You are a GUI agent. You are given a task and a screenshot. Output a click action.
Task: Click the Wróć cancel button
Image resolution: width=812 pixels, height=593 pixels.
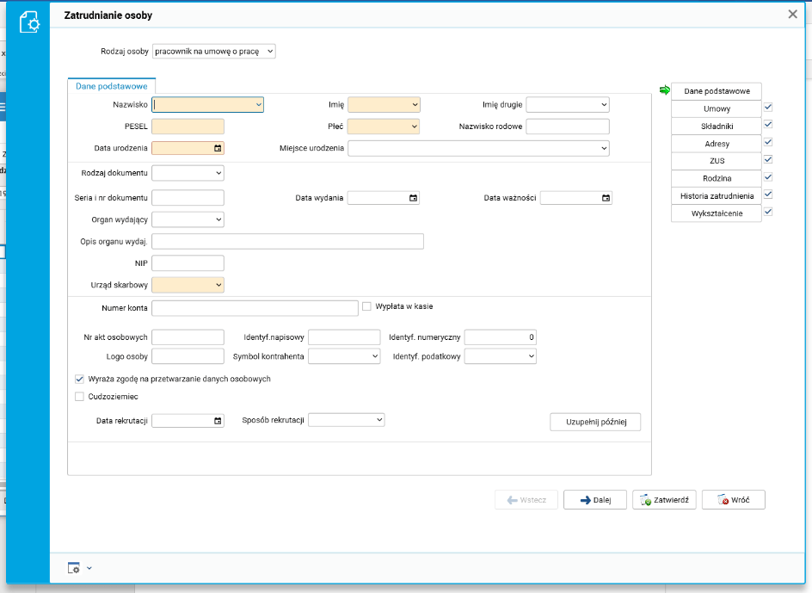coord(733,500)
